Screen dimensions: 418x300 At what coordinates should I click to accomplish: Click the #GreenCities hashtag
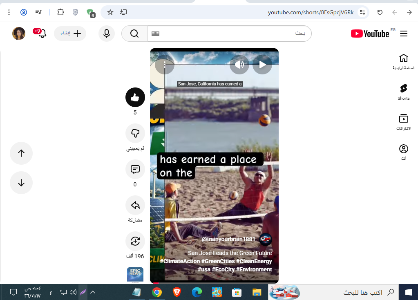point(218,261)
